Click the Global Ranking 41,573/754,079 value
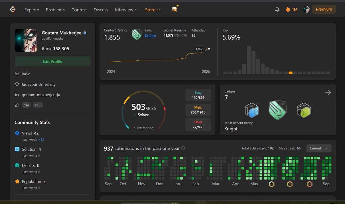345x204 pixels. pos(175,35)
